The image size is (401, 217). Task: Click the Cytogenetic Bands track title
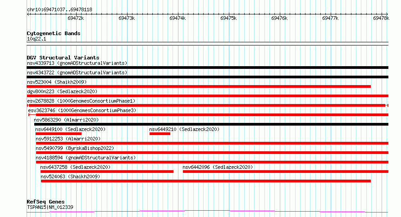pos(54,33)
